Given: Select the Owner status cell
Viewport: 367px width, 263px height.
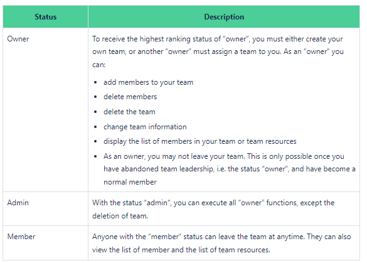Looking at the screenshot, I should tap(45, 110).
